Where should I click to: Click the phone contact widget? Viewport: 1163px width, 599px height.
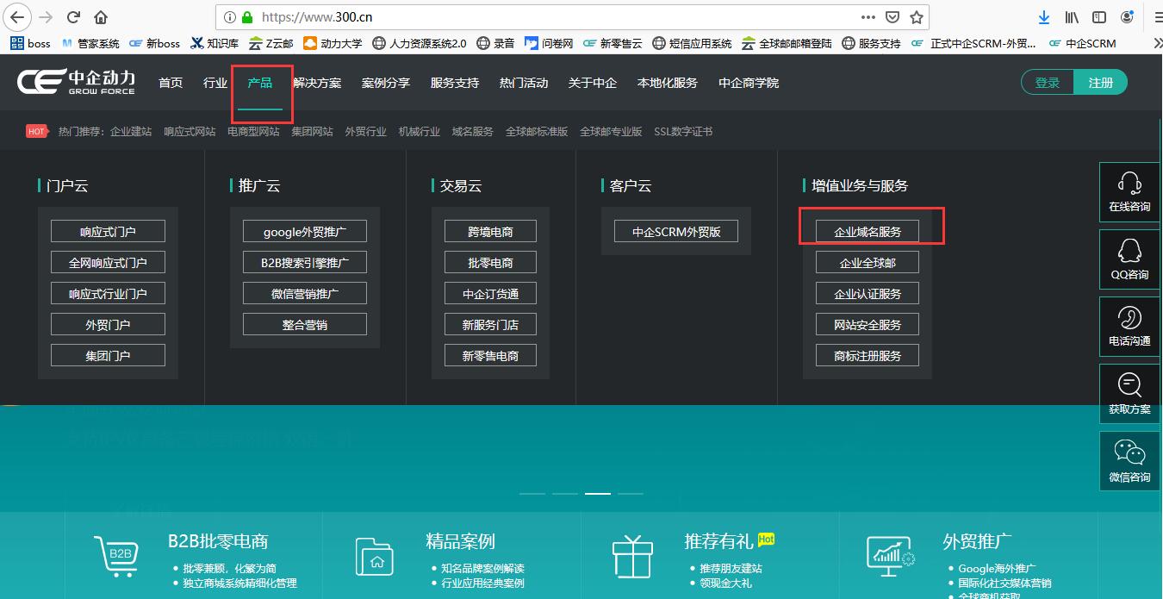click(x=1130, y=326)
